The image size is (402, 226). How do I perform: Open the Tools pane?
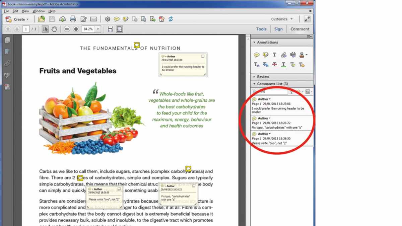(261, 29)
